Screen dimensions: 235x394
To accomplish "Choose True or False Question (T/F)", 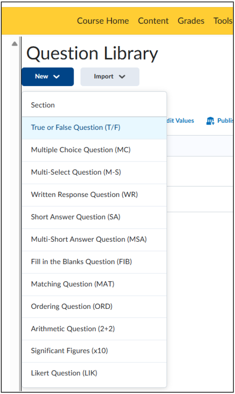I will [94, 128].
